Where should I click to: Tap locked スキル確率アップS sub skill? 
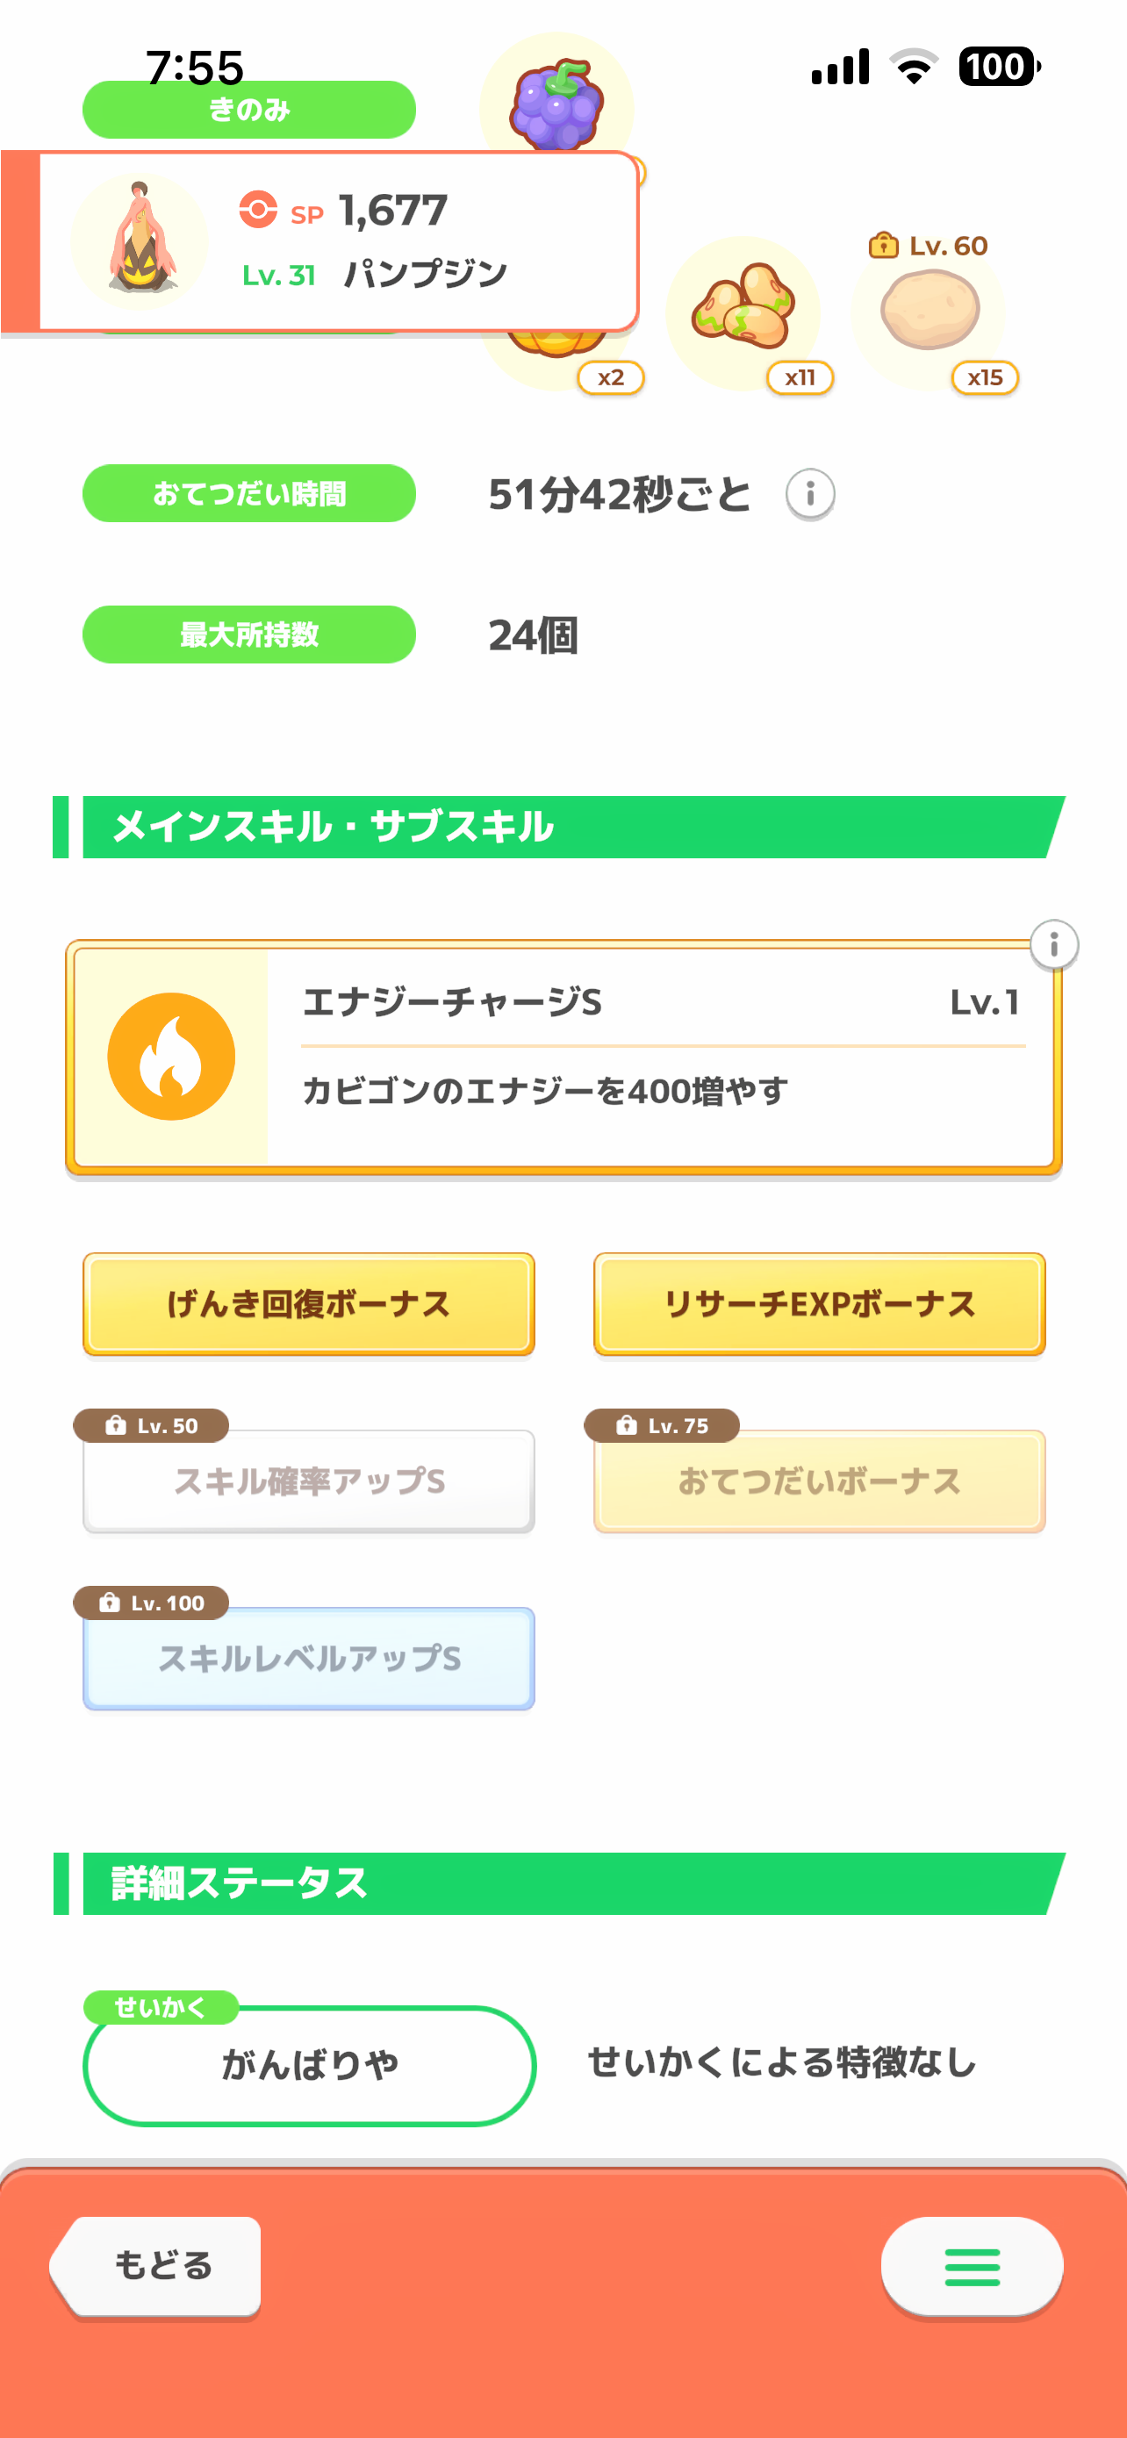tap(308, 1481)
